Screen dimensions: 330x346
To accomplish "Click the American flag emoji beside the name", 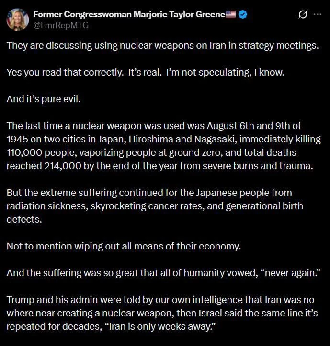I will [230, 14].
